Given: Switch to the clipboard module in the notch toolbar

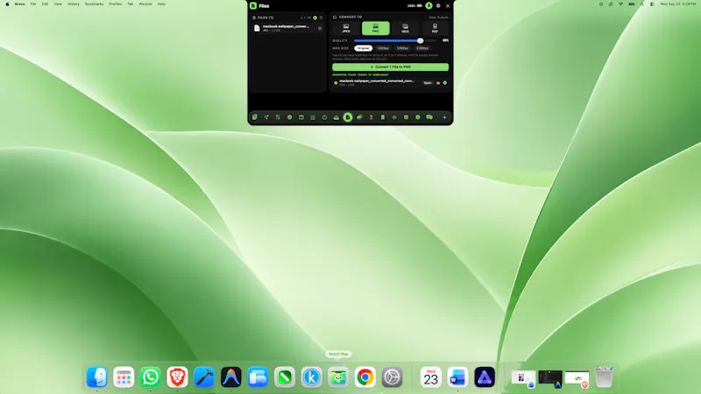Looking at the screenshot, I should [x=255, y=117].
